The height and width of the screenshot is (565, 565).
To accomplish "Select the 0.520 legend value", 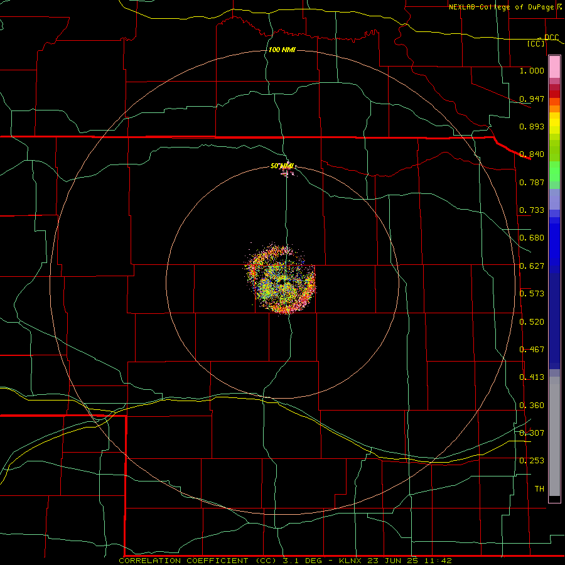I will tap(532, 322).
